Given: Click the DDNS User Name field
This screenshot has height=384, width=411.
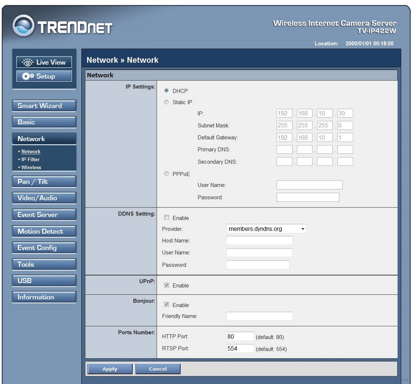Looking at the screenshot, I should pyautogui.click(x=259, y=252).
